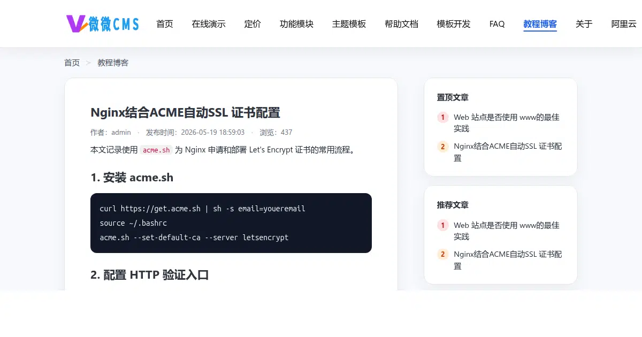Click the curl https://get.acme.sh code line
Viewport: 642px width, 337px height.
202,209
